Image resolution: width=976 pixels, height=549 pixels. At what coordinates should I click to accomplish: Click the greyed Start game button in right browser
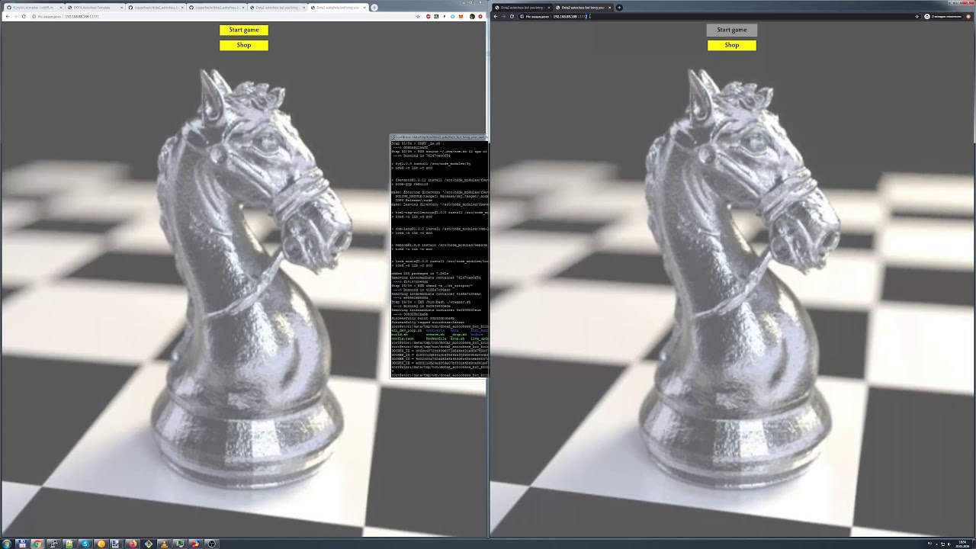coord(732,30)
